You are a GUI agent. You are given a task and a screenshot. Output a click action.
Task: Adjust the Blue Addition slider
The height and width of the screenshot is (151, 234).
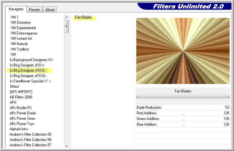183,126
